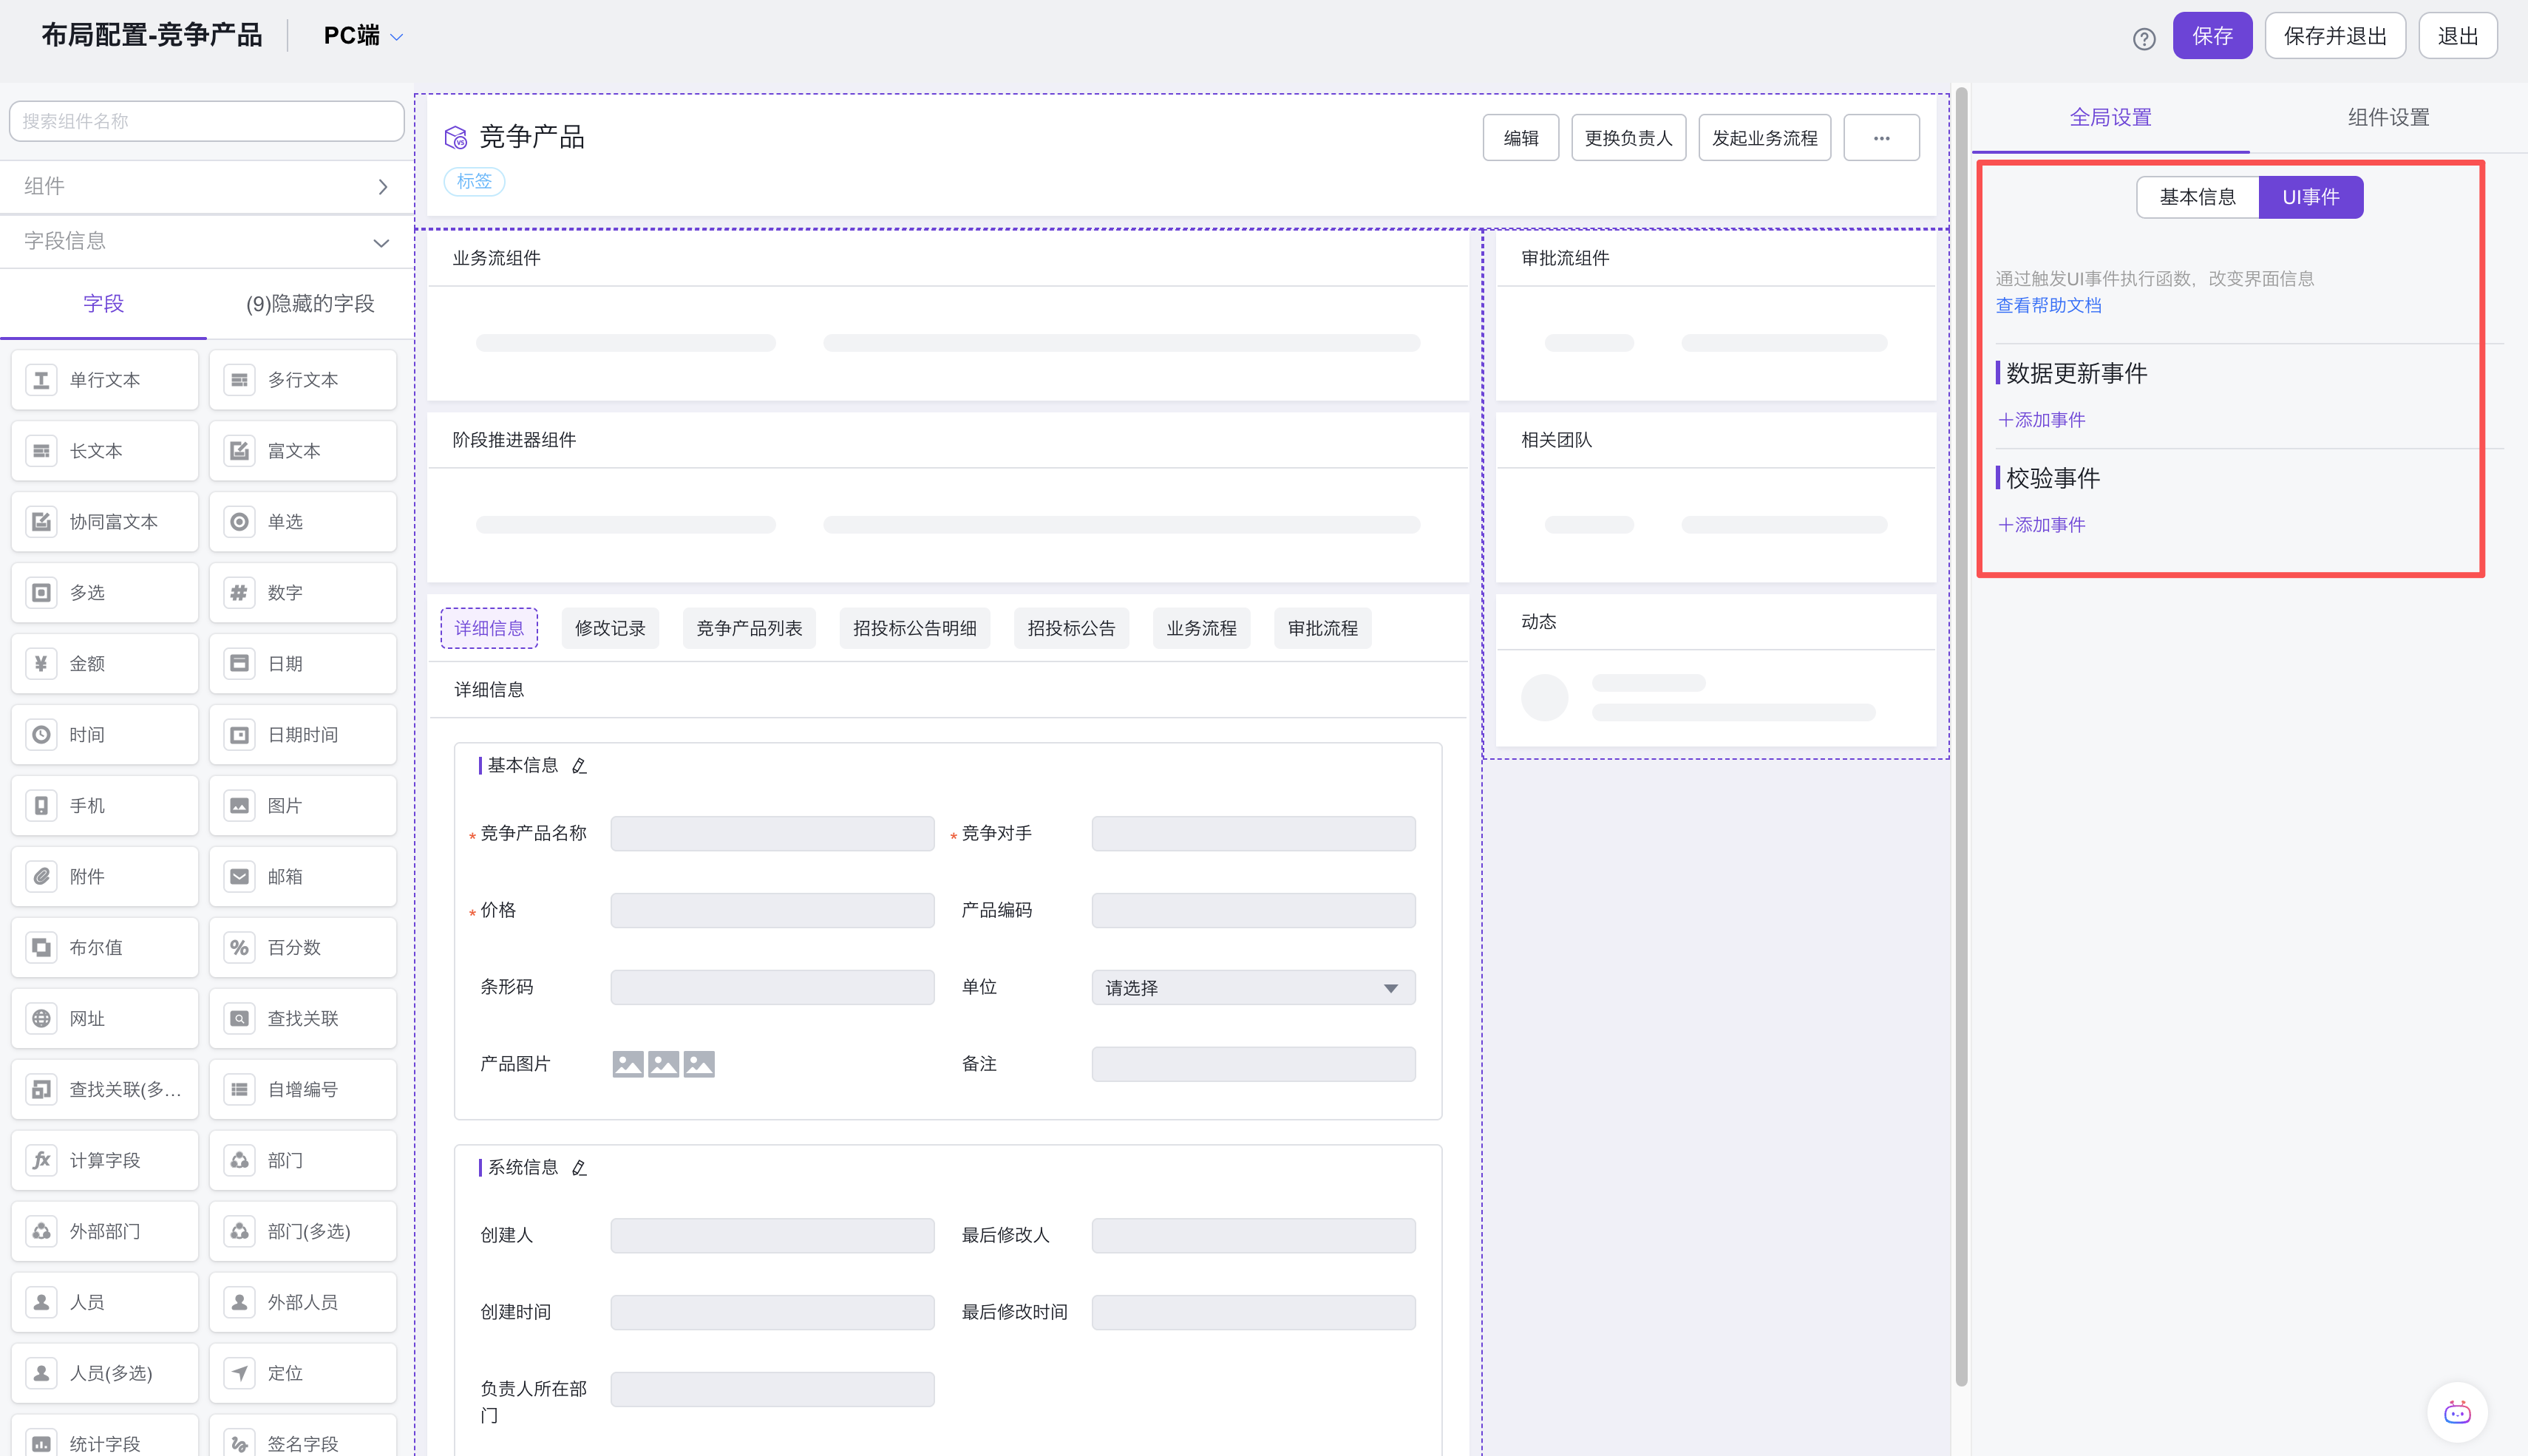Open the PC端 device dropdown

363,36
